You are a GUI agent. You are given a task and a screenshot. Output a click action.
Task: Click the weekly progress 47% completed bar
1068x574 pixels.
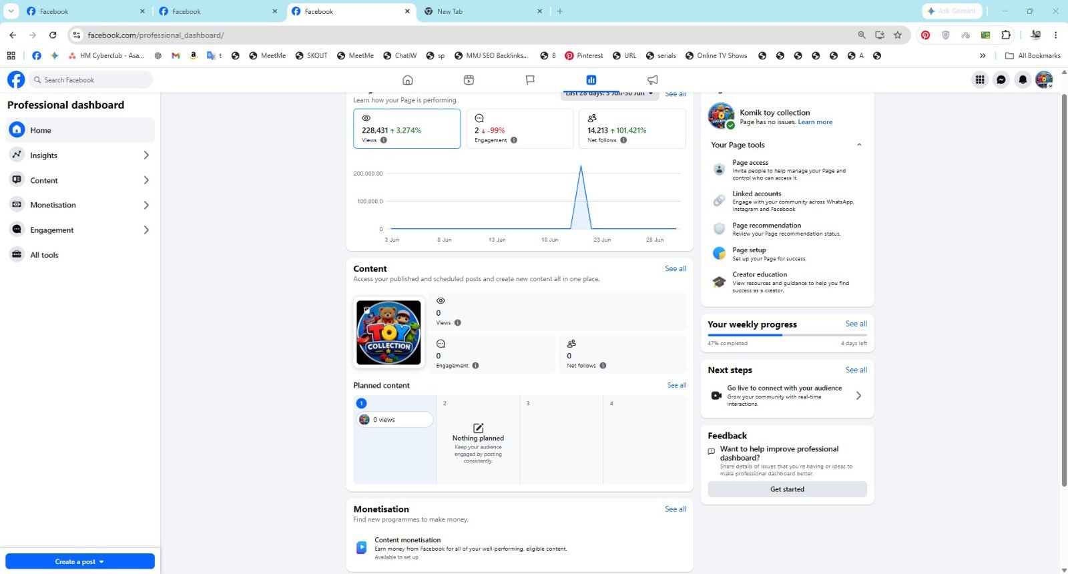point(788,335)
